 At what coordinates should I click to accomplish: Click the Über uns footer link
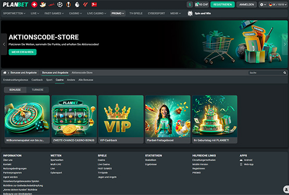click(8, 160)
